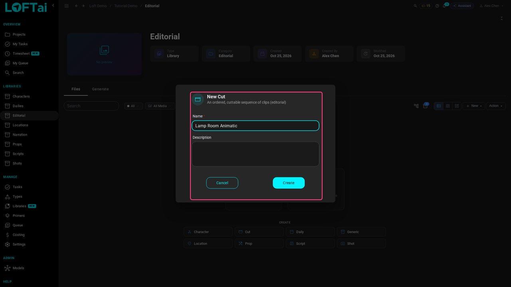Click the top bar search magnifier icon
511x287 pixels.
coord(415,6)
